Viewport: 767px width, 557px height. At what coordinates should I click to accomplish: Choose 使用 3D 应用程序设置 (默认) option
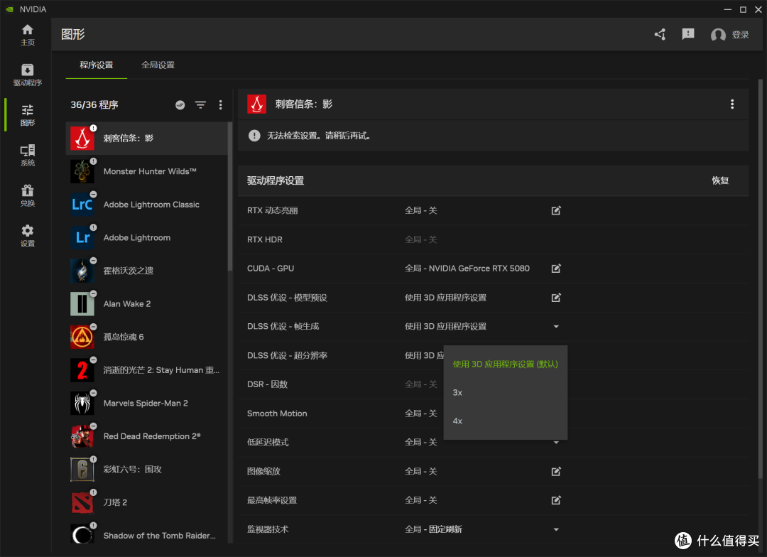pos(506,364)
